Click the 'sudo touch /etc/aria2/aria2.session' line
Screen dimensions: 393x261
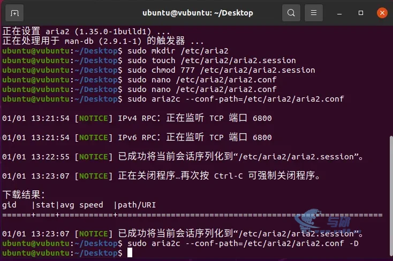pos(149,60)
